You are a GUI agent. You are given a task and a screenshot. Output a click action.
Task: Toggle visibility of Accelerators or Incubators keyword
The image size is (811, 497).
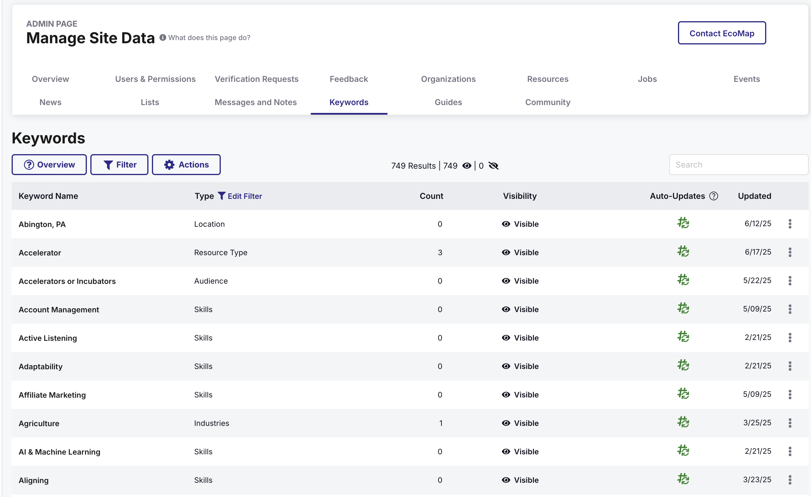pyautogui.click(x=520, y=281)
